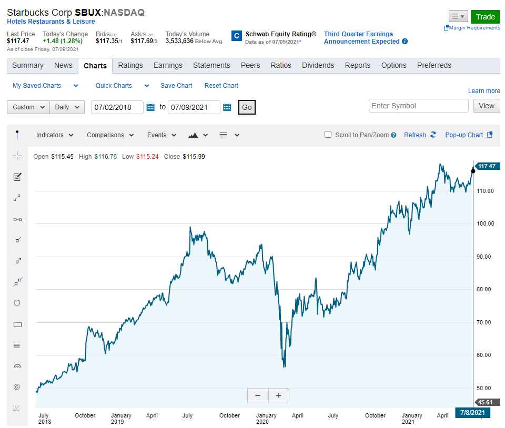Click the Pop-up Chart external window icon
505x428 pixels.
pos(490,135)
